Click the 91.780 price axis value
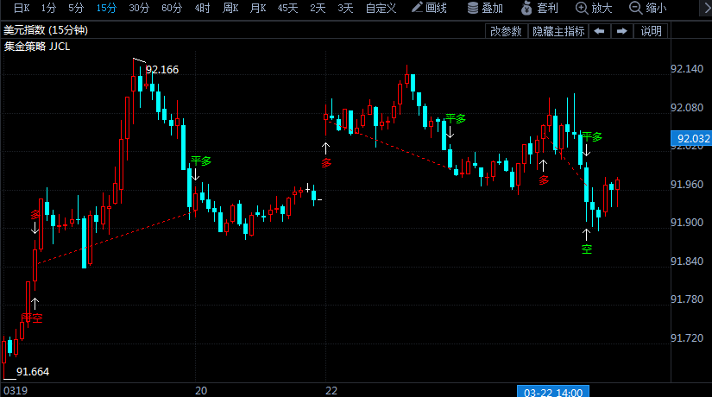712x397 pixels. (687, 299)
